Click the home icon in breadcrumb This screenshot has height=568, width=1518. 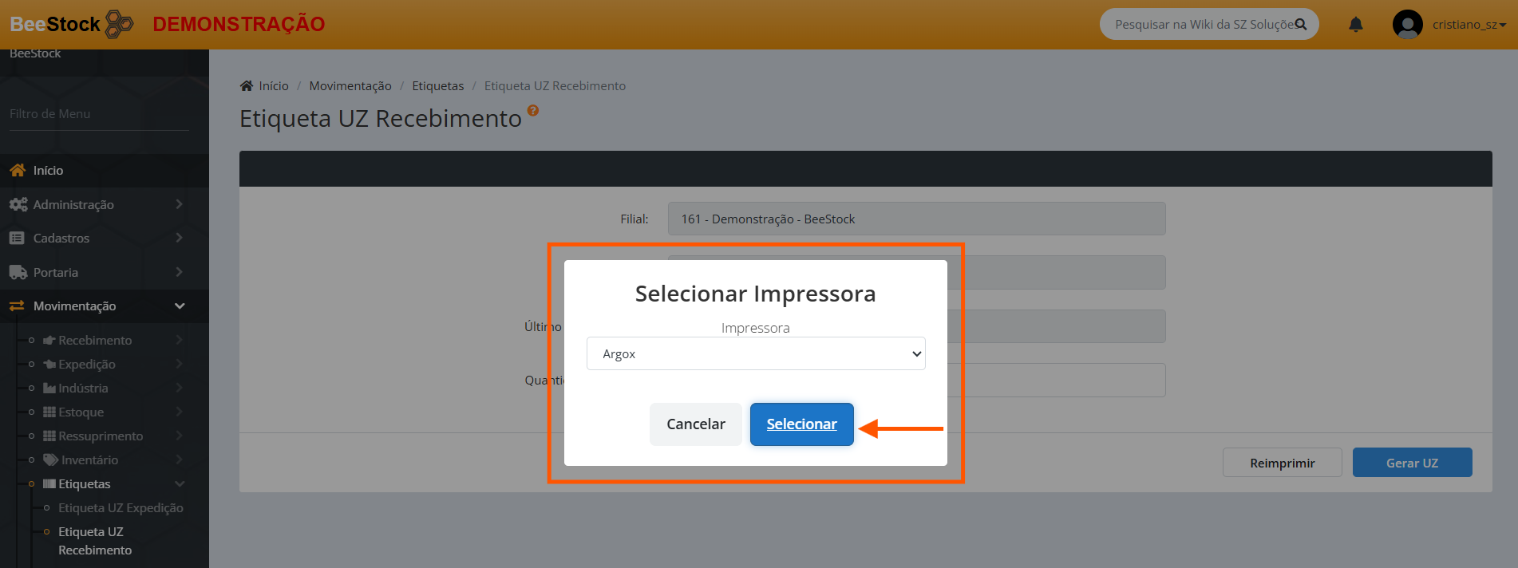click(x=247, y=86)
